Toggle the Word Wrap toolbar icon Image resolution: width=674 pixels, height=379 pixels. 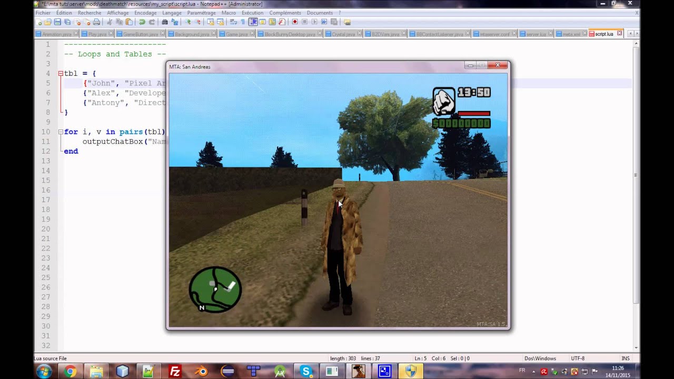[233, 22]
